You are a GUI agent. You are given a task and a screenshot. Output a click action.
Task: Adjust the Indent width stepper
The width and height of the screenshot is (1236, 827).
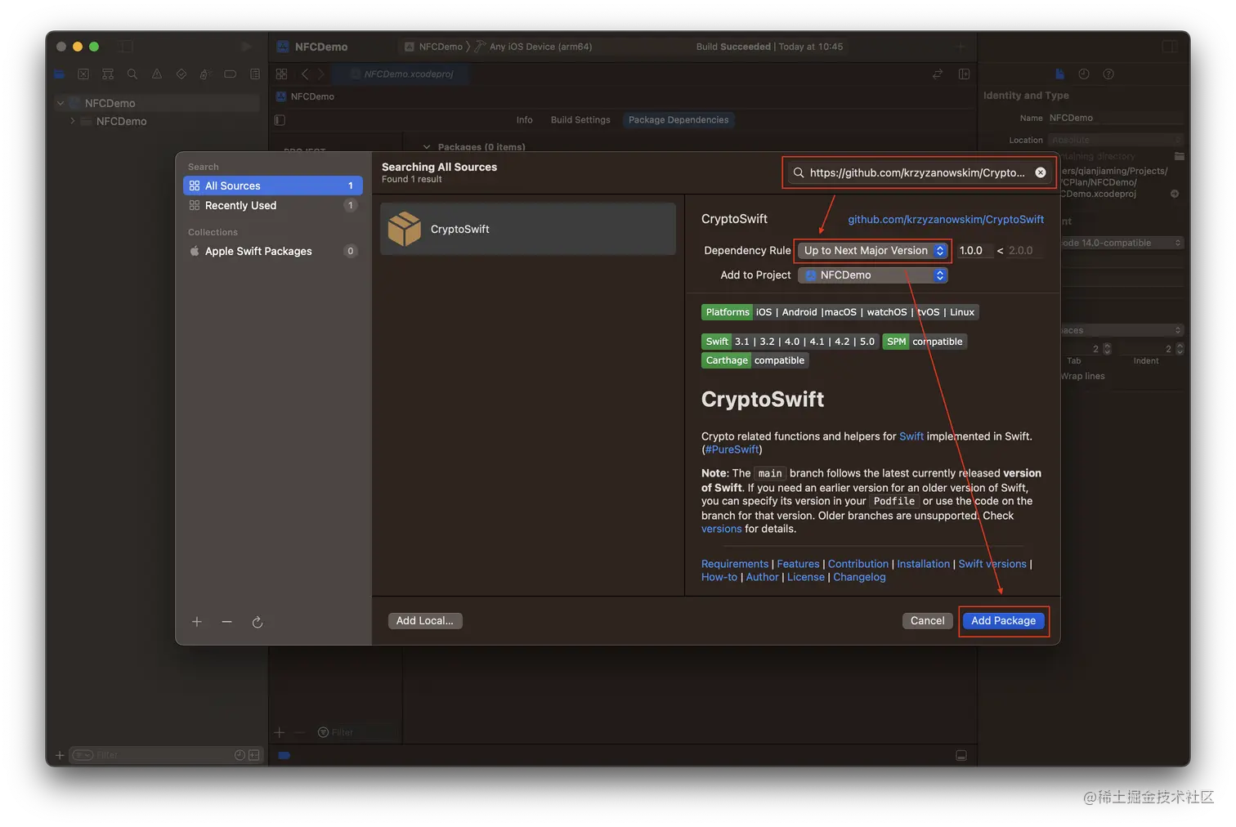(1180, 349)
